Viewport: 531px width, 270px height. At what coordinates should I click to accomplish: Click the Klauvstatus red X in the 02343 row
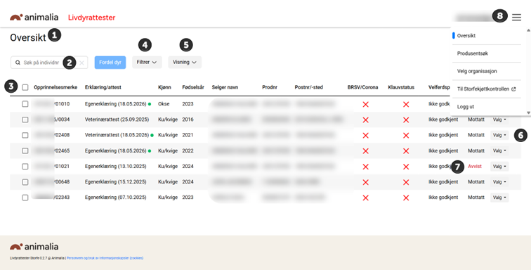pos(406,198)
